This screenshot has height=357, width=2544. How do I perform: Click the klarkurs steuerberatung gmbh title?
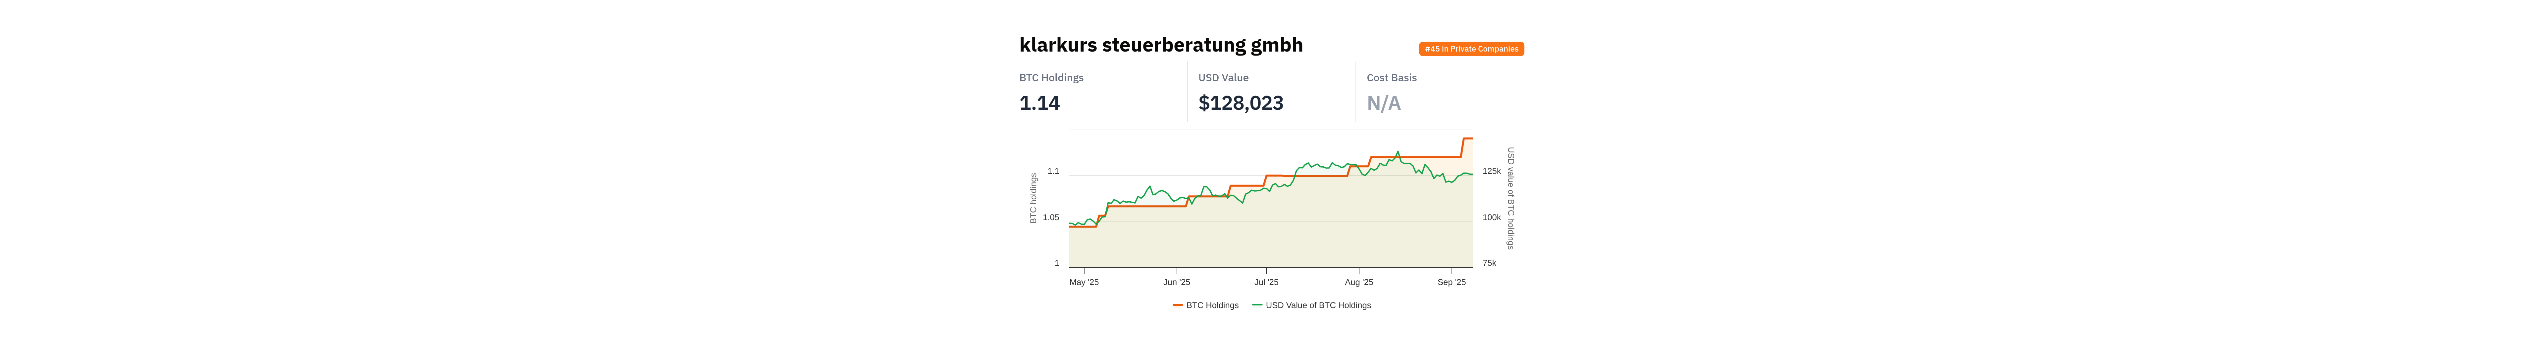(x=1160, y=45)
